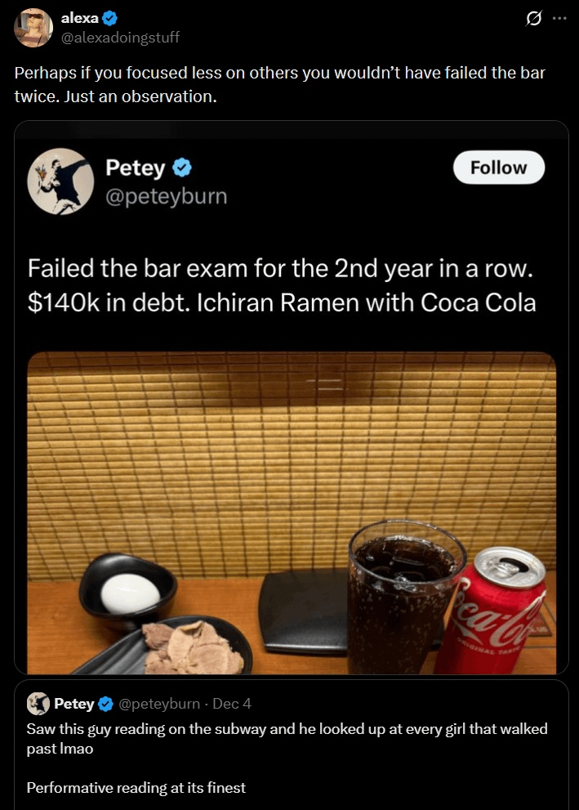Click Petey's large verified badge
This screenshot has width=579, height=810.
click(181, 168)
